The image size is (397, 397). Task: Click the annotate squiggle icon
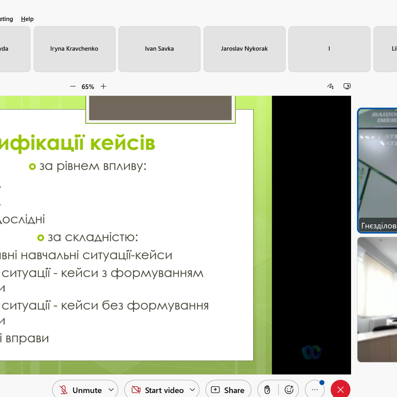pyautogui.click(x=330, y=86)
